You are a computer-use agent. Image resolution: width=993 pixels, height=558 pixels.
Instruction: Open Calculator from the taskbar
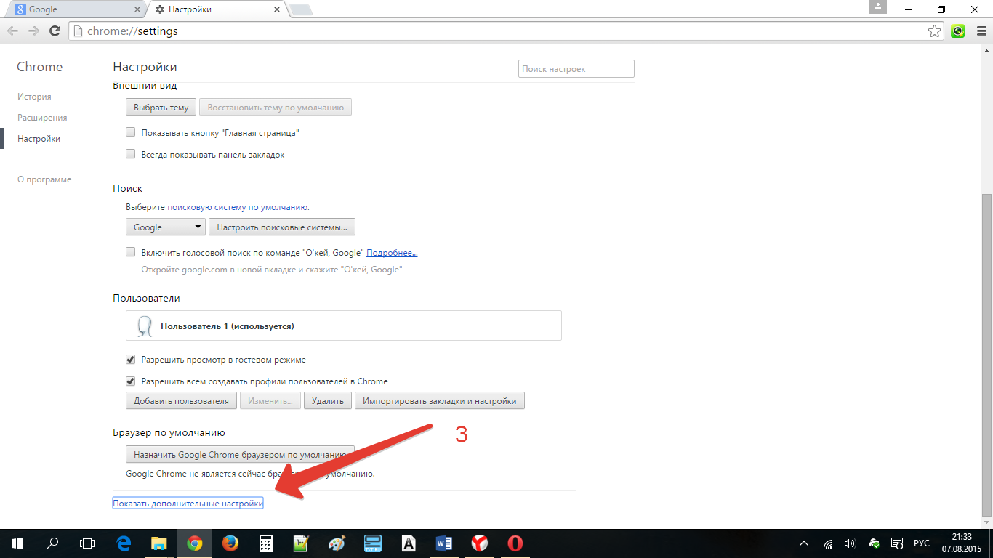click(265, 543)
